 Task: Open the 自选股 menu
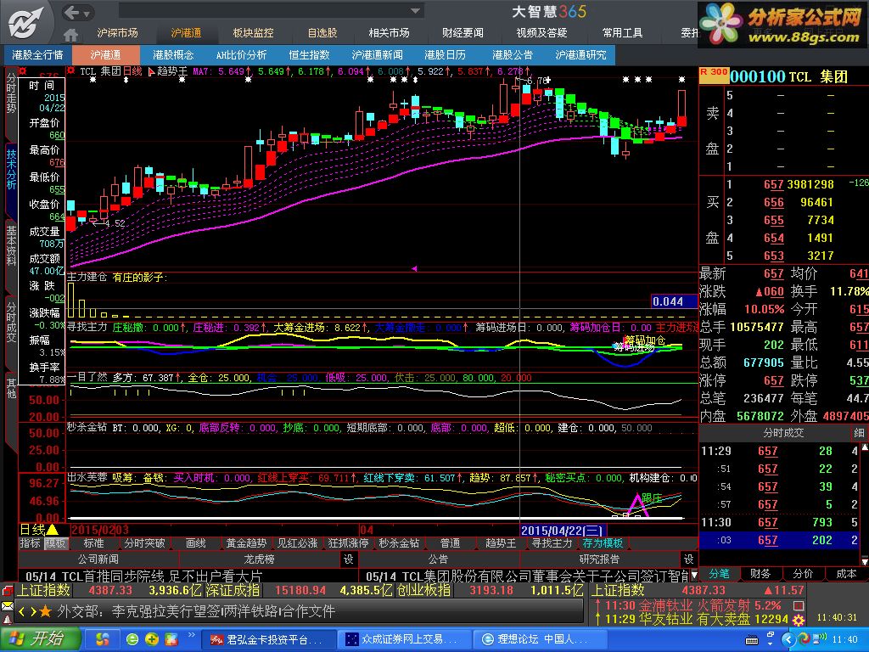point(322,33)
